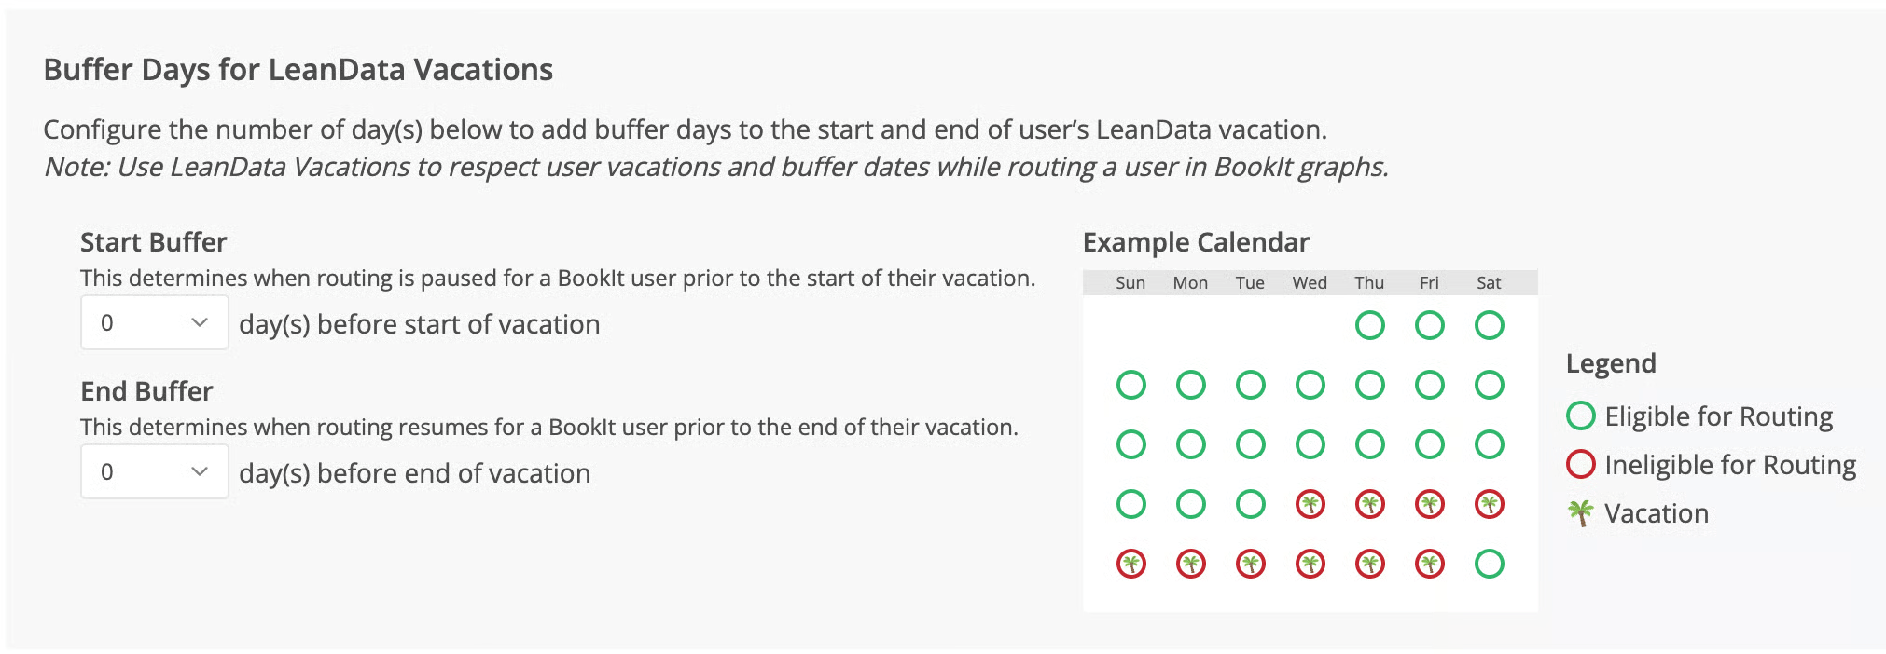Click the last-row green circle under Sat
Screen dimensions: 1886x654
click(1489, 564)
